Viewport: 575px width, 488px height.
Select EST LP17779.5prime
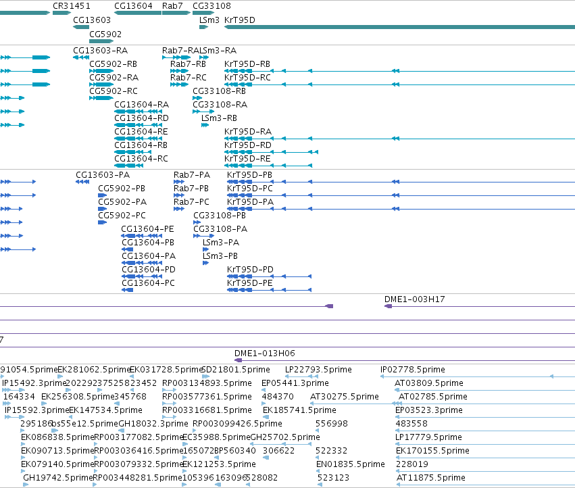pos(428,437)
